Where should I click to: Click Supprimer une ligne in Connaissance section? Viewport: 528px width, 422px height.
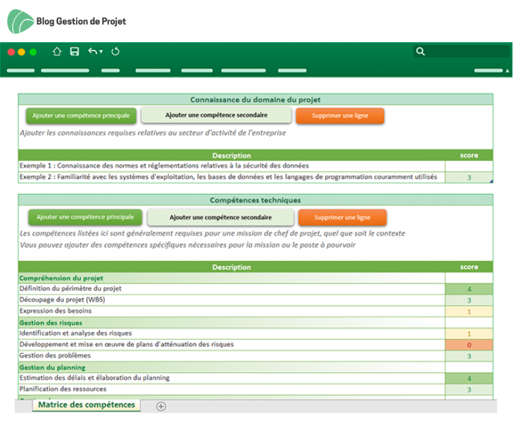(x=340, y=115)
